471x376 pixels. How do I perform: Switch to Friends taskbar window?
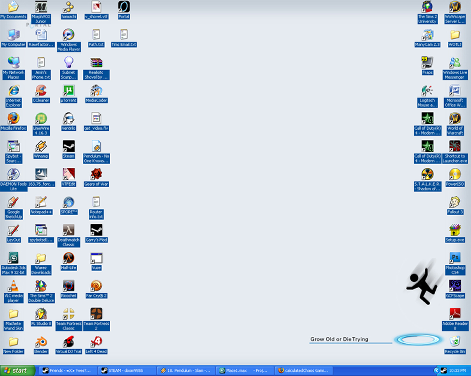(x=68, y=371)
